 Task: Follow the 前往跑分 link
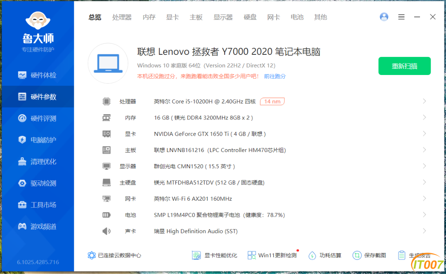pos(275,76)
